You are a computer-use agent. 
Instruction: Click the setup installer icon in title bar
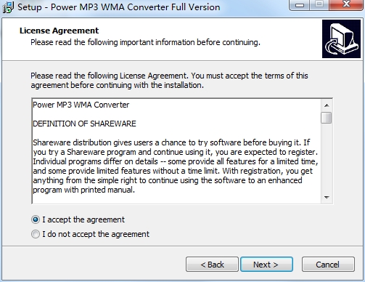pos(8,7)
